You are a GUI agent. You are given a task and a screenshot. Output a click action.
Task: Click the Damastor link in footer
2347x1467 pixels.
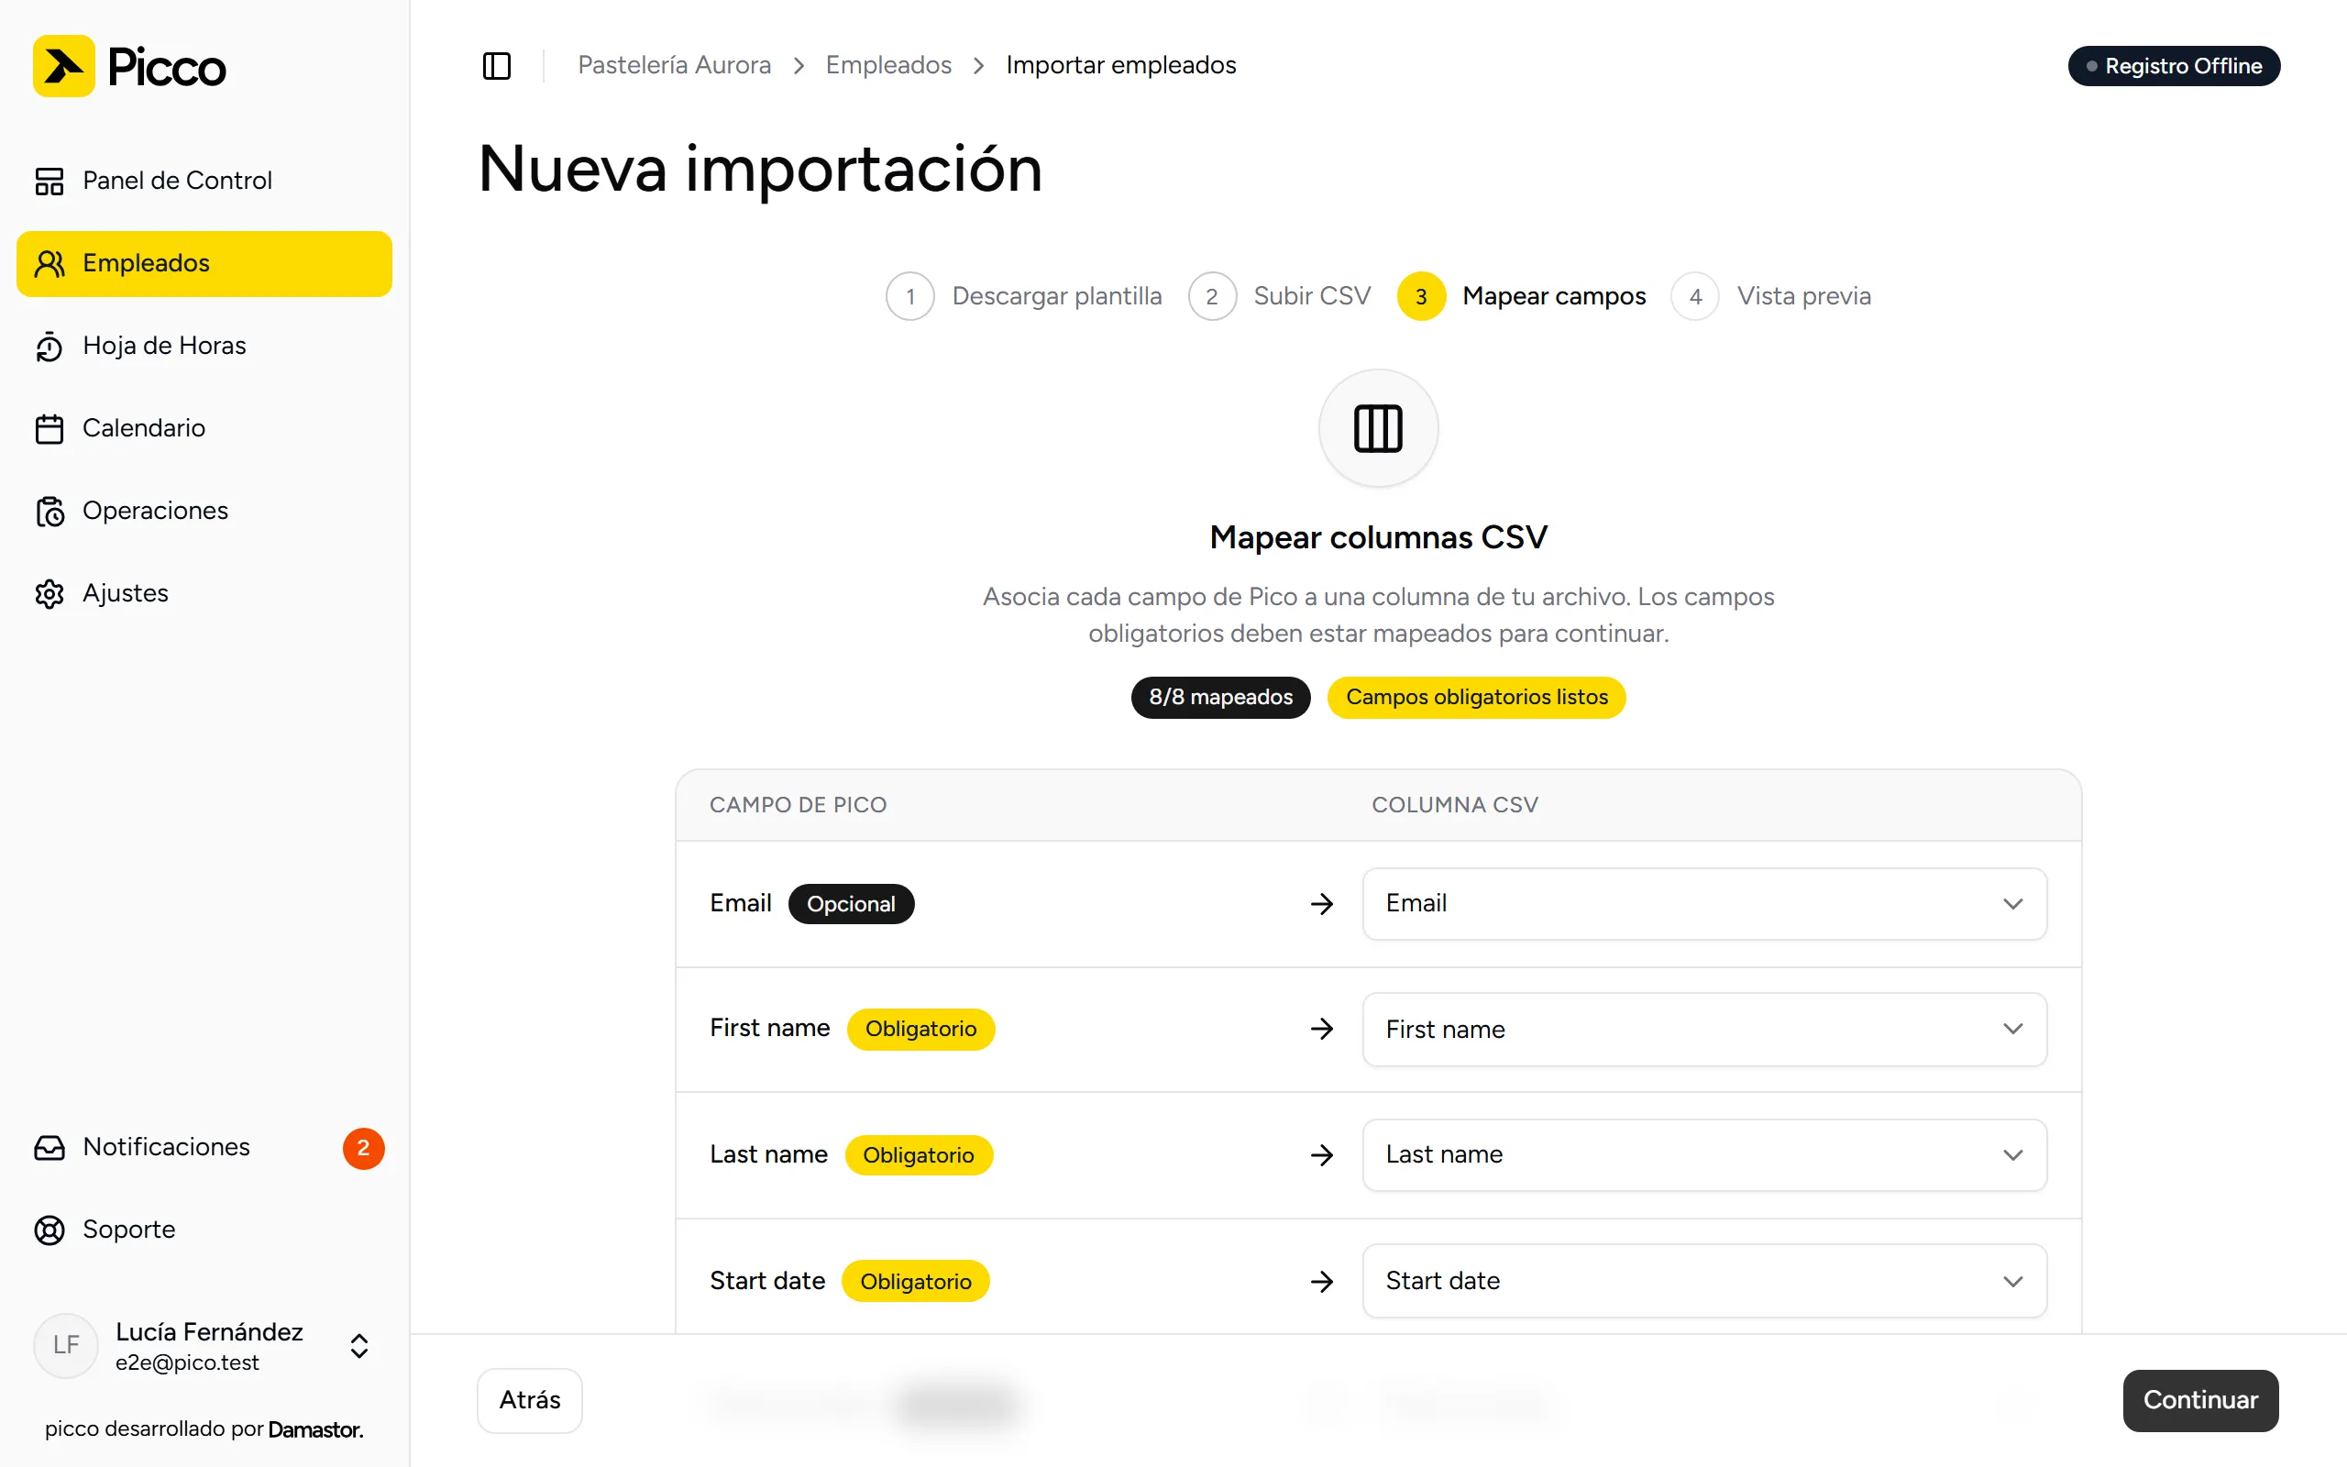point(315,1429)
